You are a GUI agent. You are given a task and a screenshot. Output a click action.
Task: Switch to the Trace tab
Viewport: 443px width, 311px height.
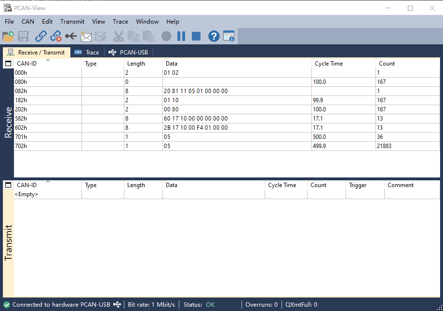(87, 53)
